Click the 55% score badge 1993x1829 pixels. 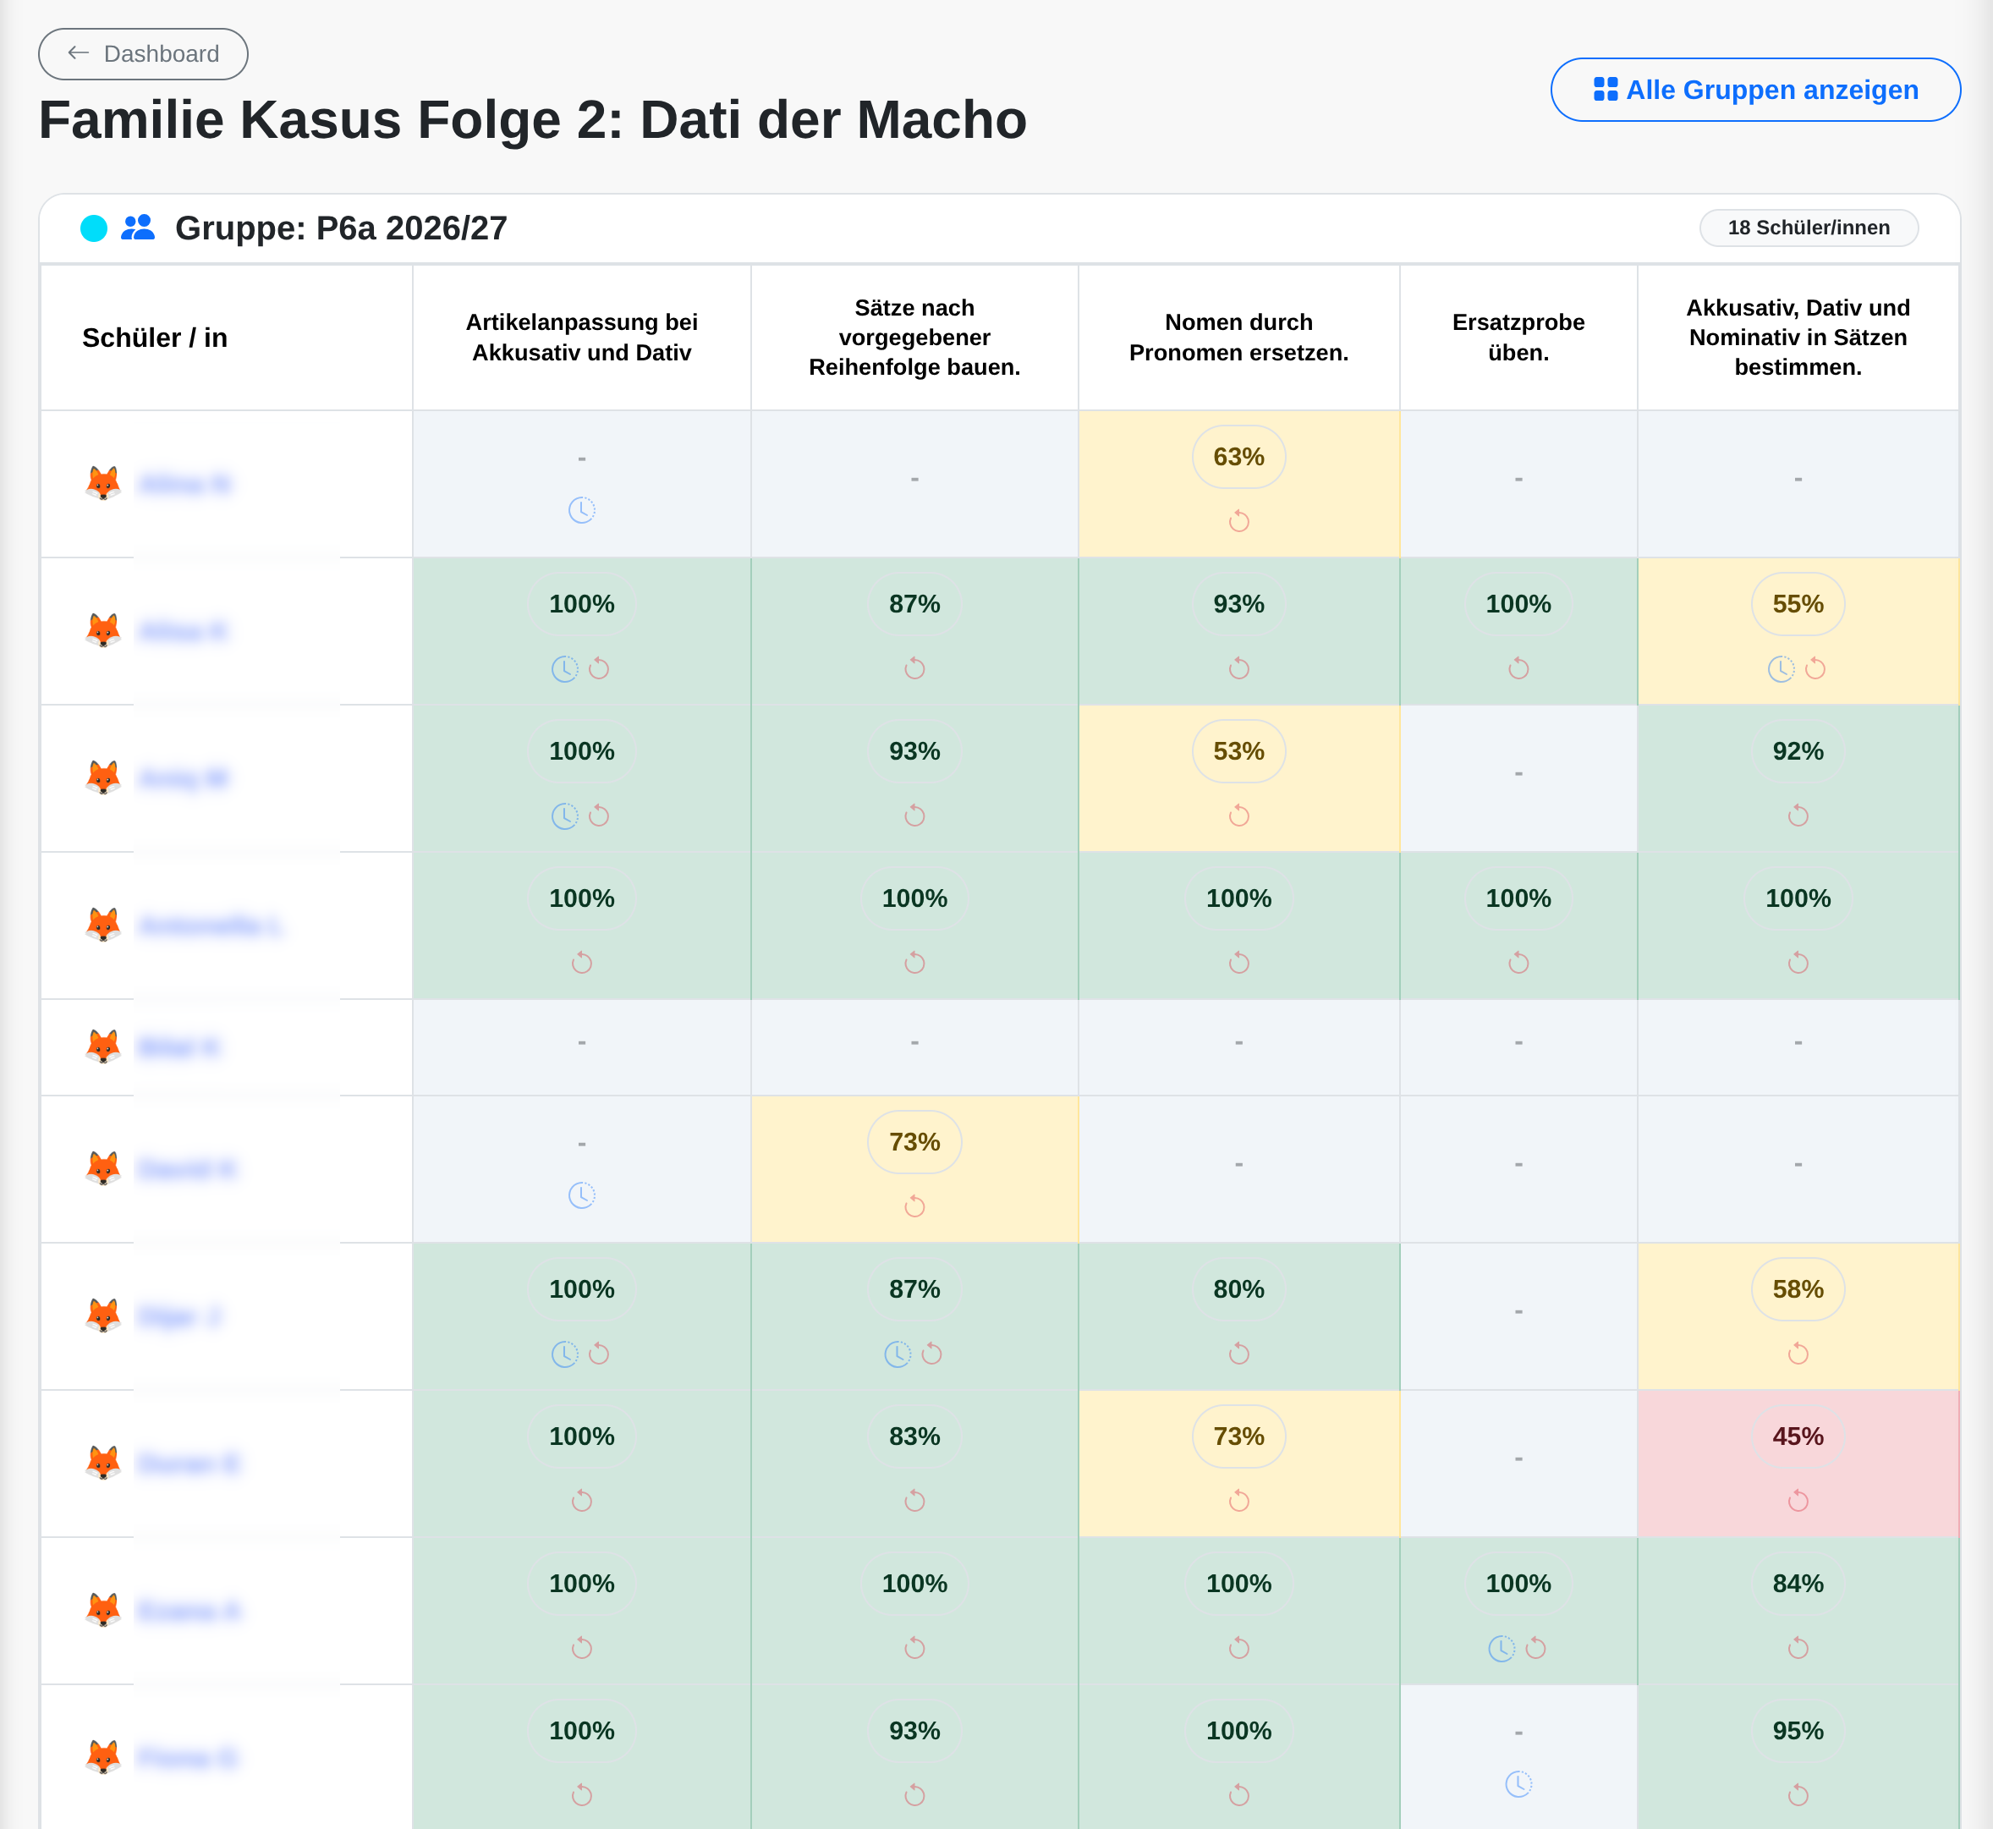coord(1798,604)
